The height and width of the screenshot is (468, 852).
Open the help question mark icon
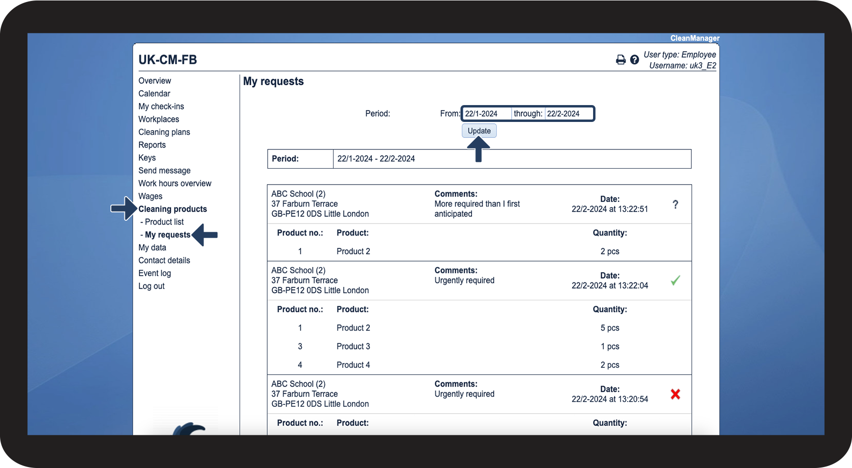(635, 60)
